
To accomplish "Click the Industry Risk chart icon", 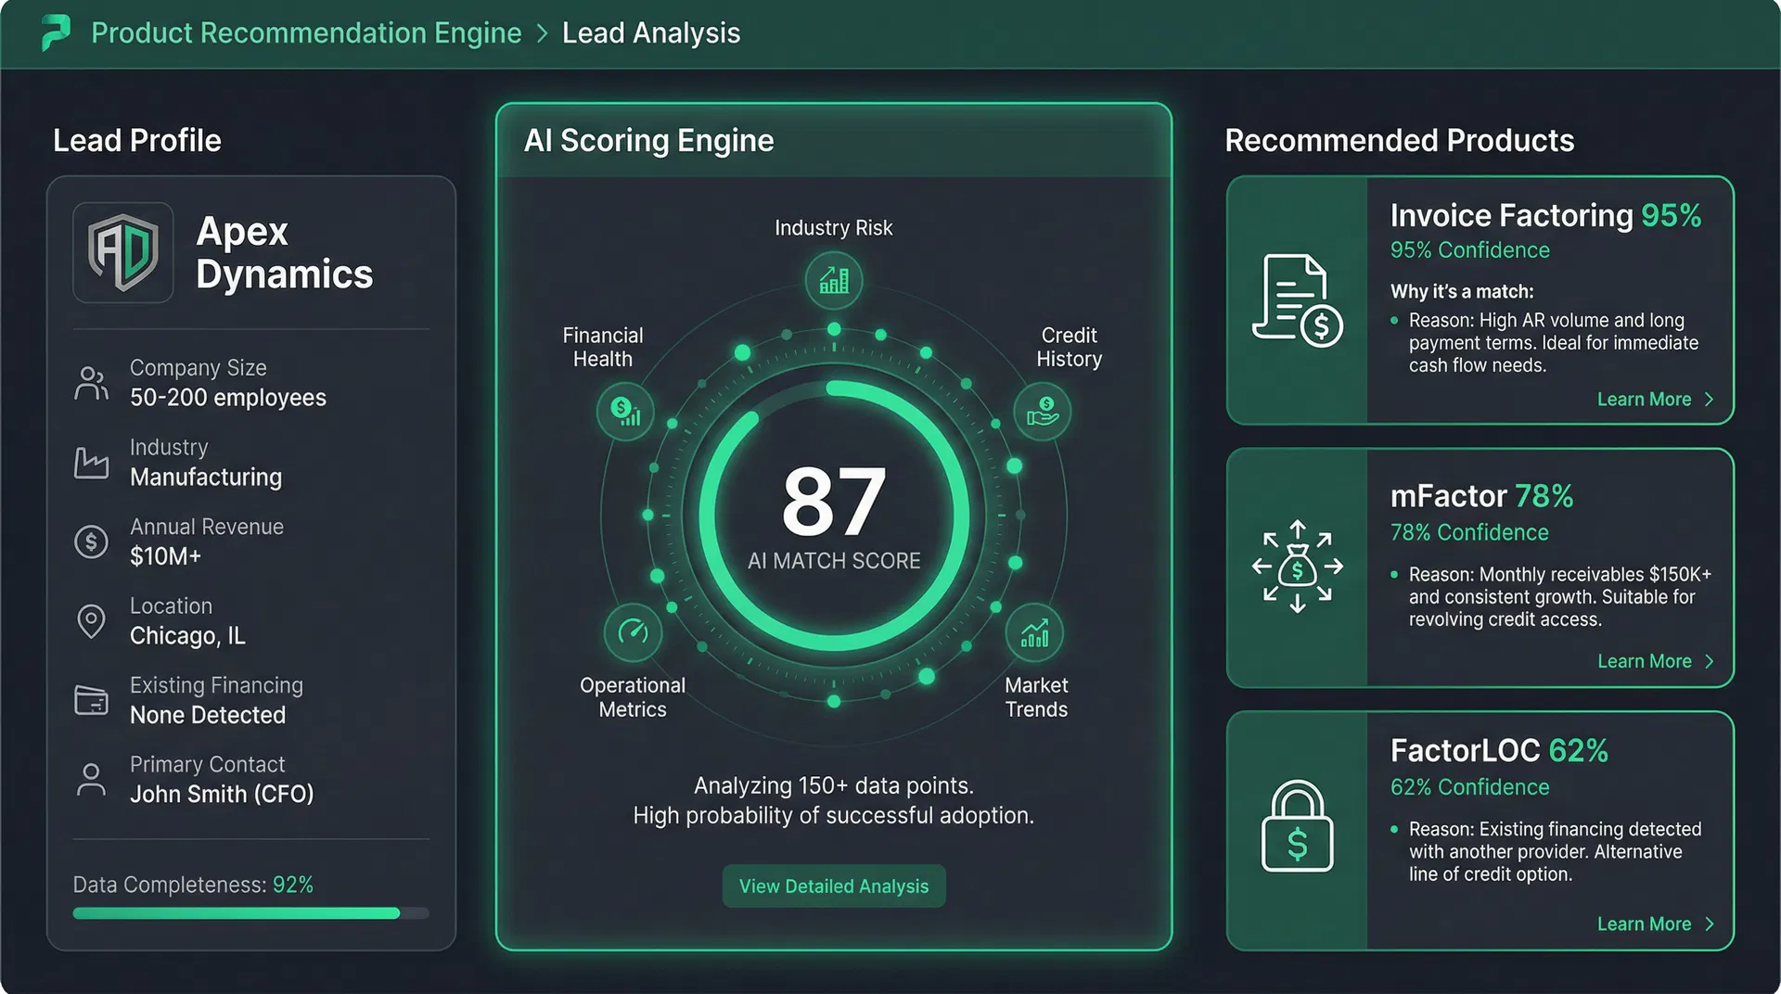I will (x=833, y=280).
